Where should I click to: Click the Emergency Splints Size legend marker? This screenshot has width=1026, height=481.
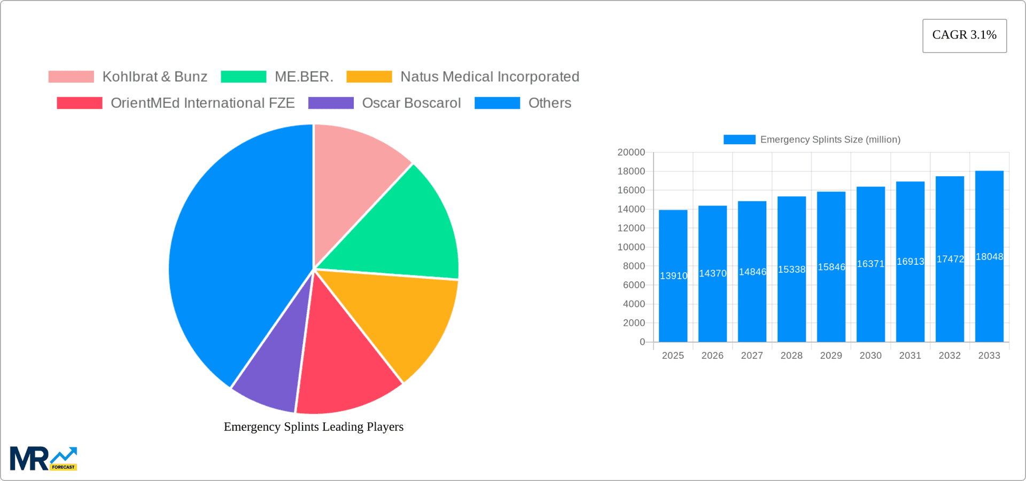tap(739, 139)
